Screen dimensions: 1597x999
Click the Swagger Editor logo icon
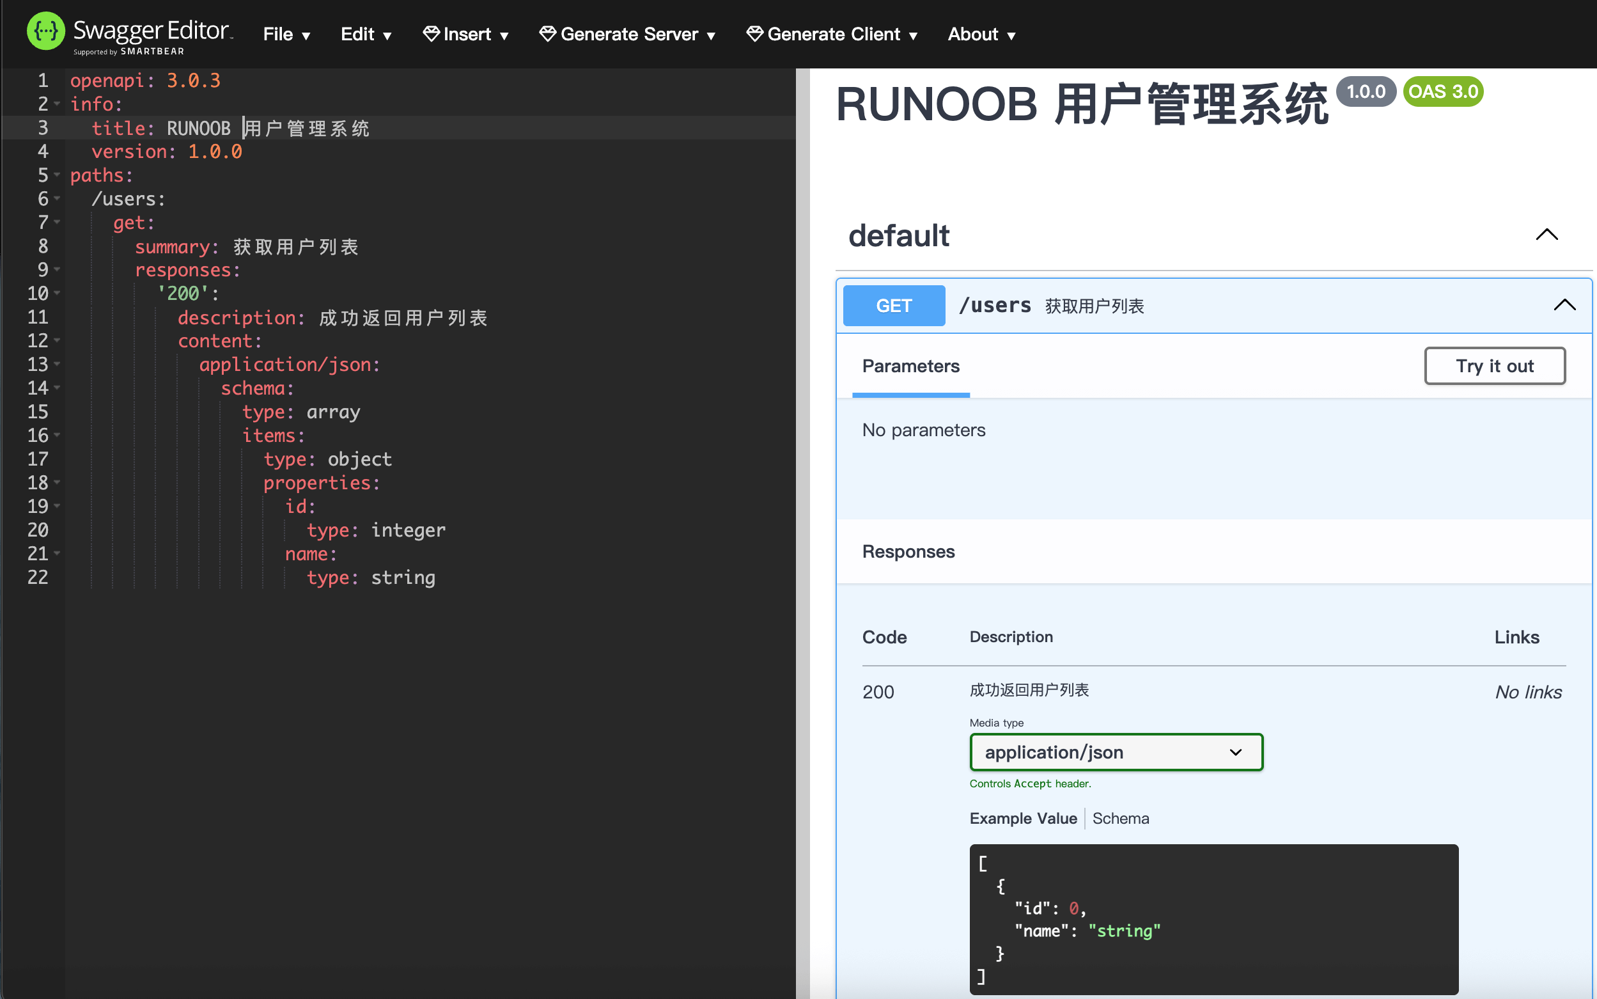coord(45,31)
